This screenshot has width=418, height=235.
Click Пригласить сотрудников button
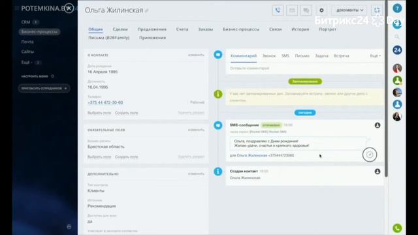(44, 88)
